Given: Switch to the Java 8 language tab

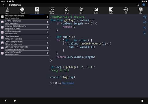Looking at the screenshot, I should (x=8, y=10).
